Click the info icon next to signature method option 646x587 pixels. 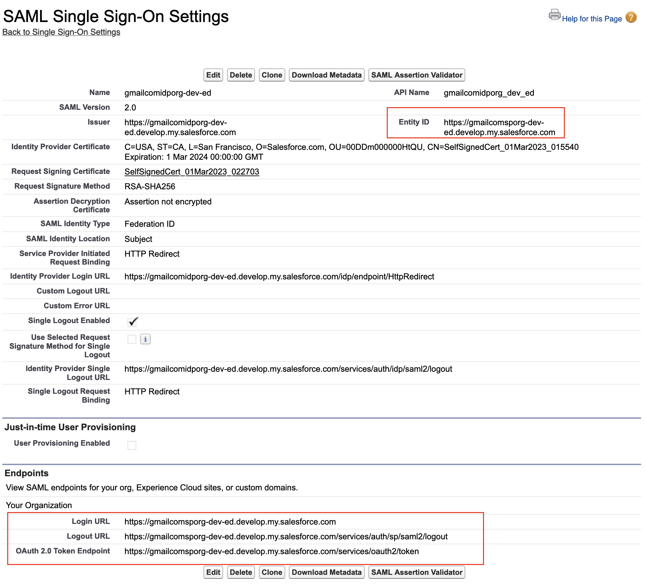145,339
